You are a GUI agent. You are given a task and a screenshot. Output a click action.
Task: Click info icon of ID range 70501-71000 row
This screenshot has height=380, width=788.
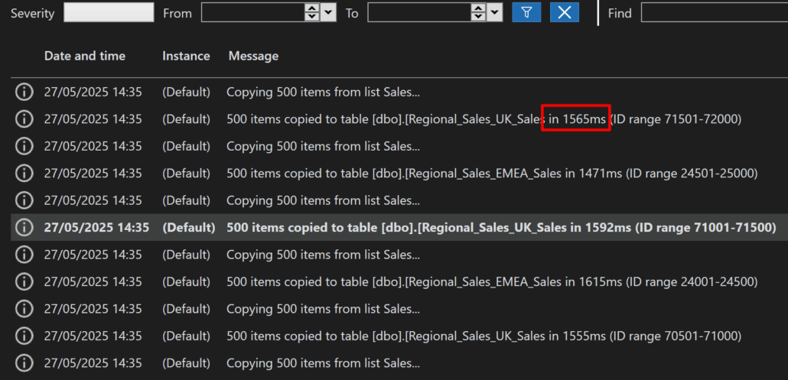(24, 336)
